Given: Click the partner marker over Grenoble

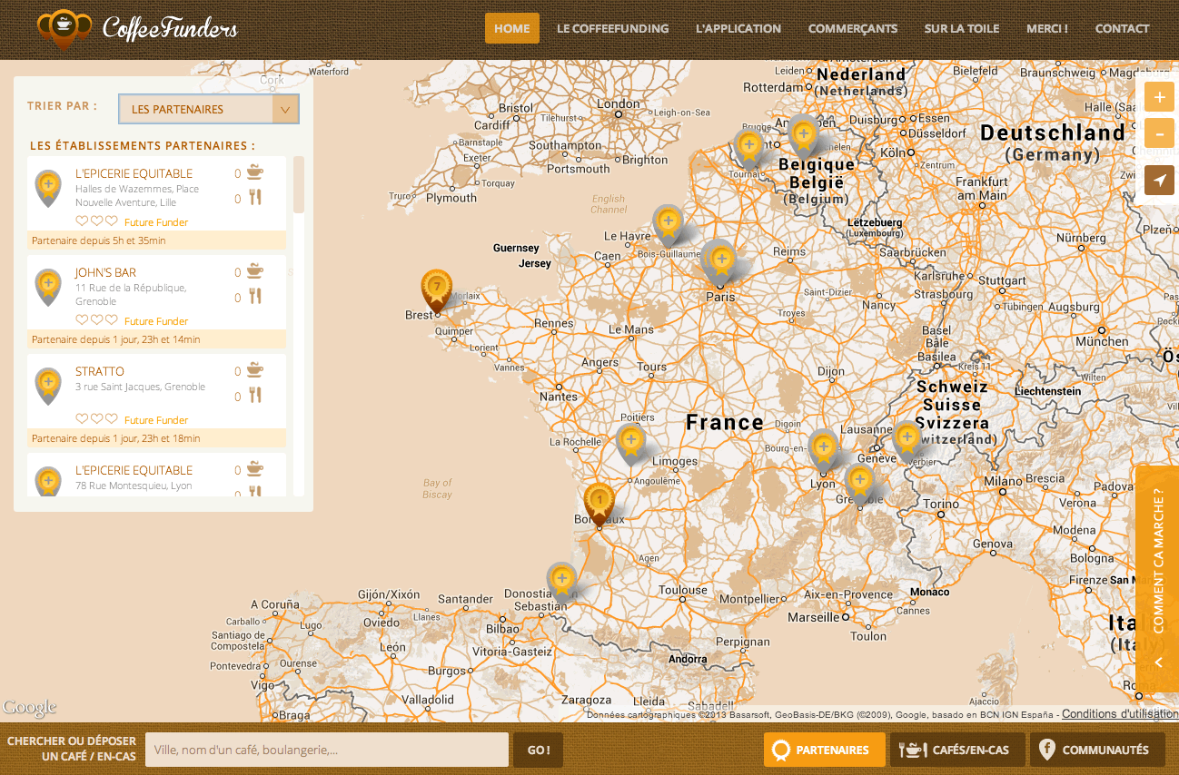Looking at the screenshot, I should point(860,484).
